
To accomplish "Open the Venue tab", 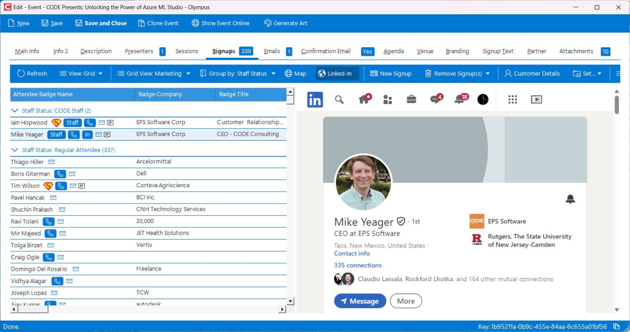I will [x=425, y=51].
